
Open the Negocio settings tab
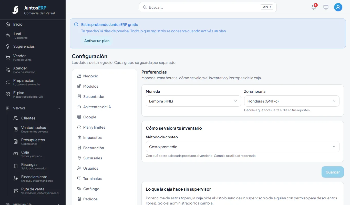(105, 76)
